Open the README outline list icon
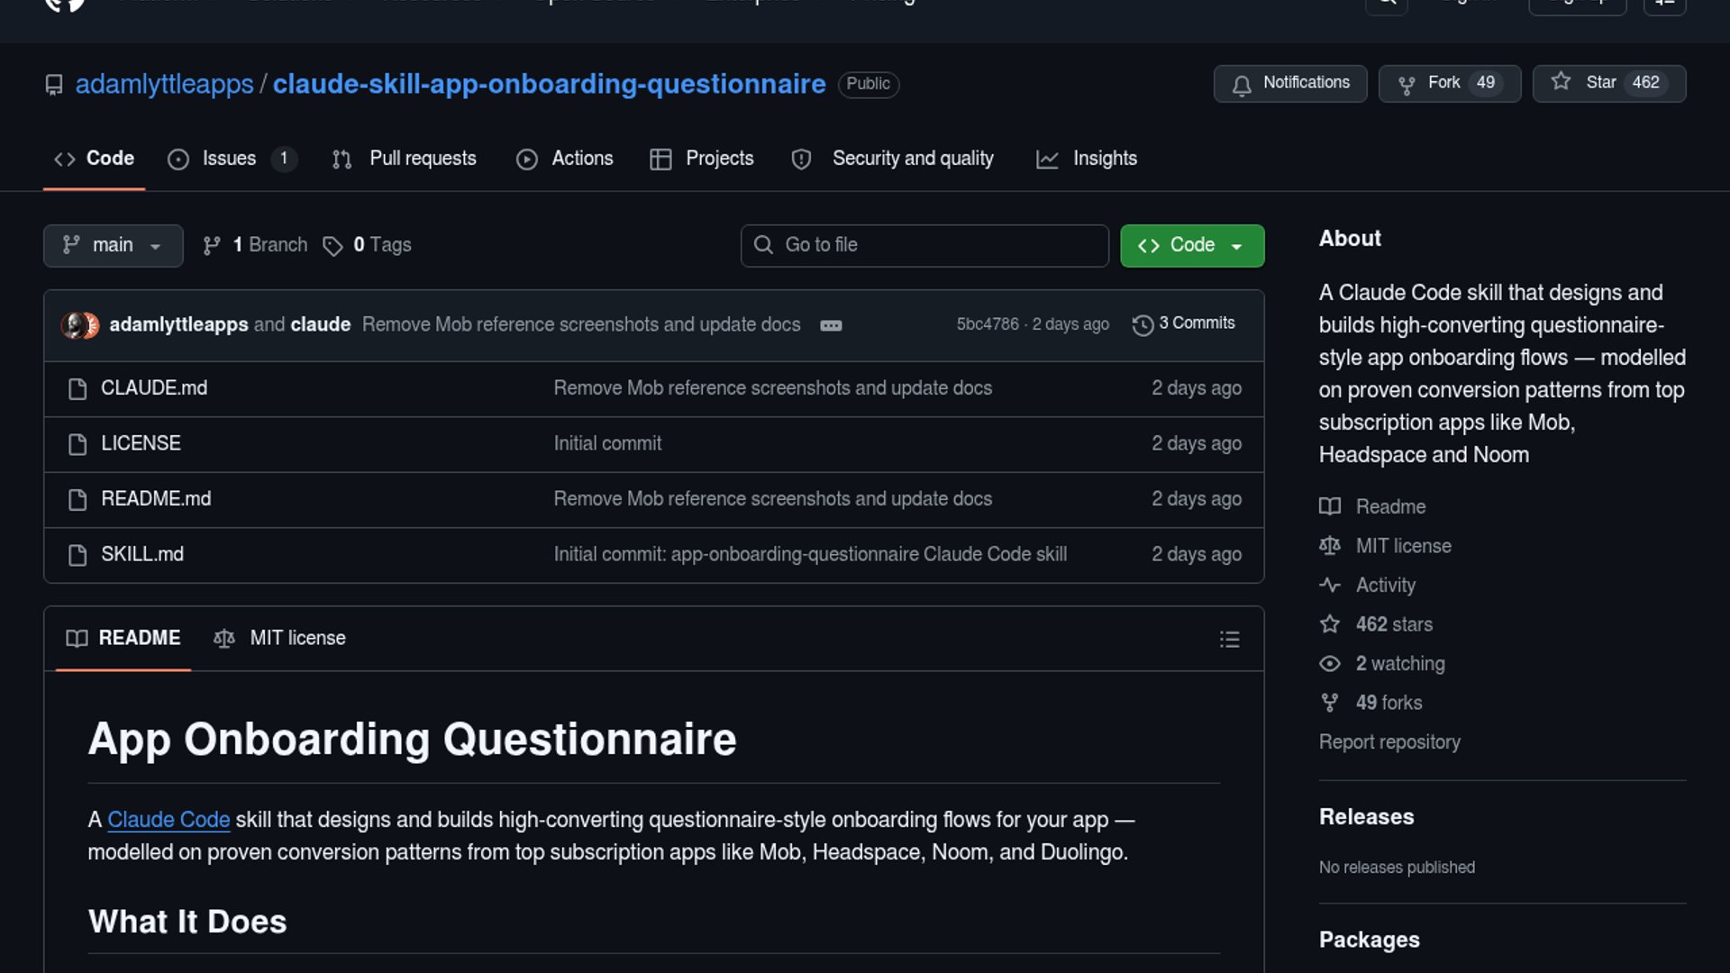Image resolution: width=1730 pixels, height=973 pixels. click(1229, 639)
